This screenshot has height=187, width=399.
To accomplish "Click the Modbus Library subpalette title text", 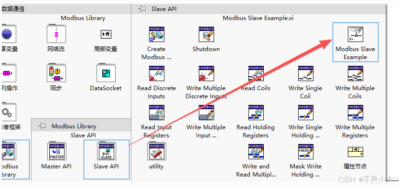I will 74,126.
